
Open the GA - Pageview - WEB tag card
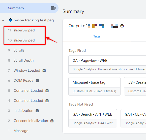107,64
